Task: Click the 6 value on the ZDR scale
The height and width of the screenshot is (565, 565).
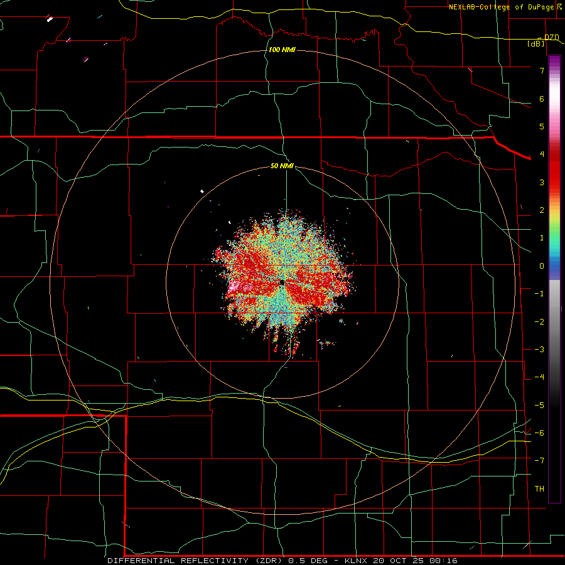Action: 542,99
